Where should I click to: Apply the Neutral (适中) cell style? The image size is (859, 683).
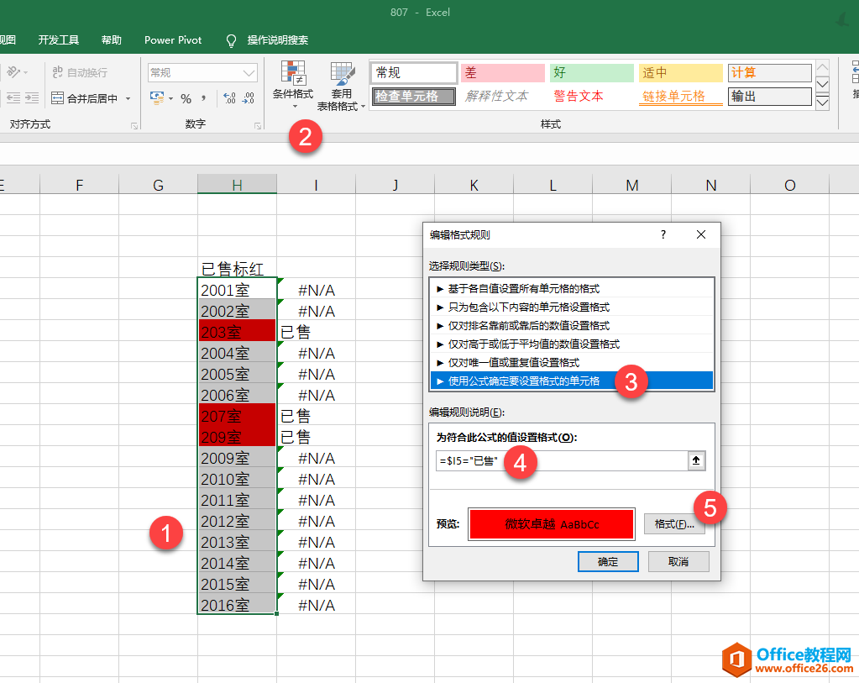[x=680, y=72]
